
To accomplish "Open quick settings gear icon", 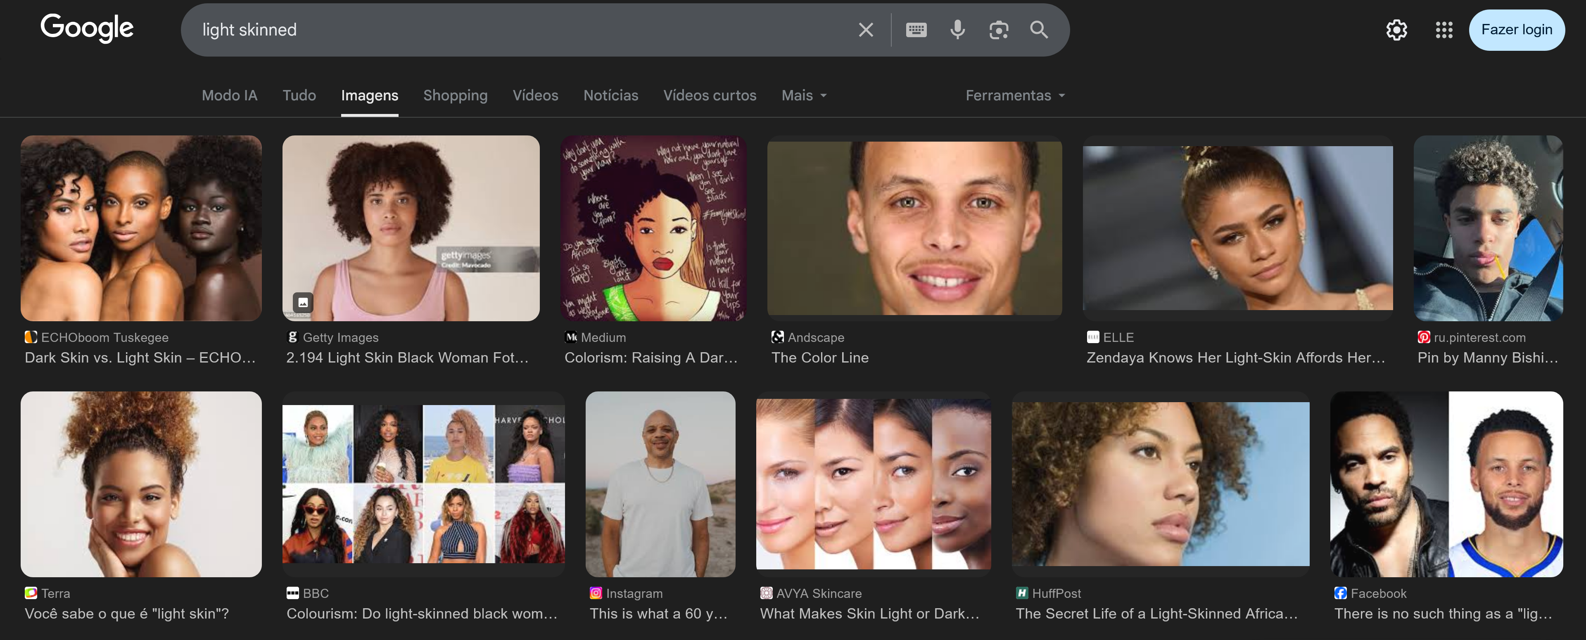I will [1396, 30].
